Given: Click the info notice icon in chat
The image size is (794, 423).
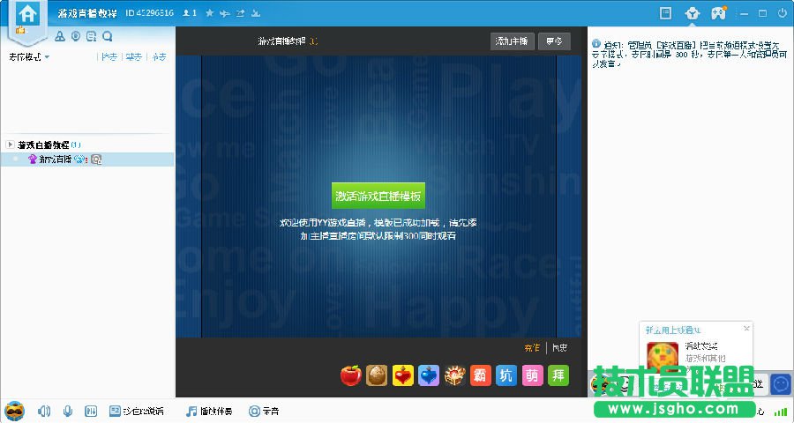Looking at the screenshot, I should click(x=596, y=44).
